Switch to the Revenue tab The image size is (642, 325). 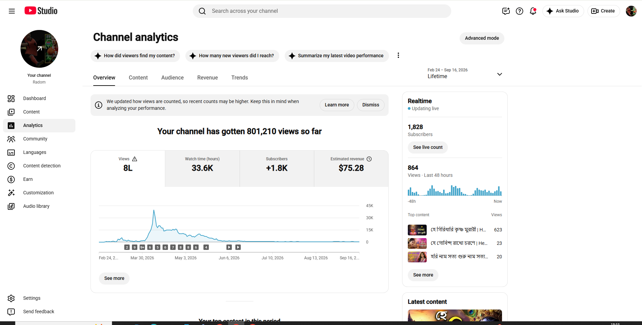pos(208,77)
